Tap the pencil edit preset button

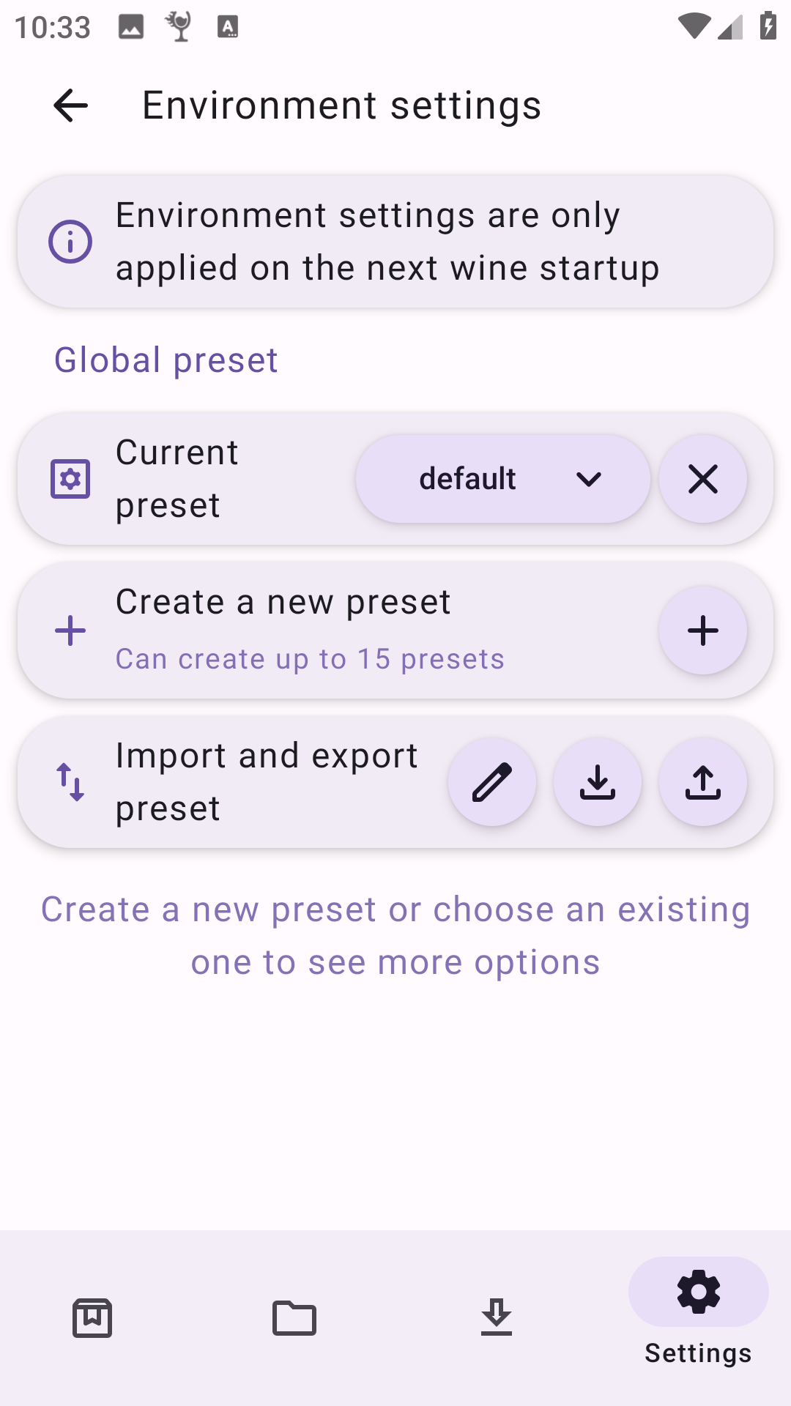coord(492,782)
